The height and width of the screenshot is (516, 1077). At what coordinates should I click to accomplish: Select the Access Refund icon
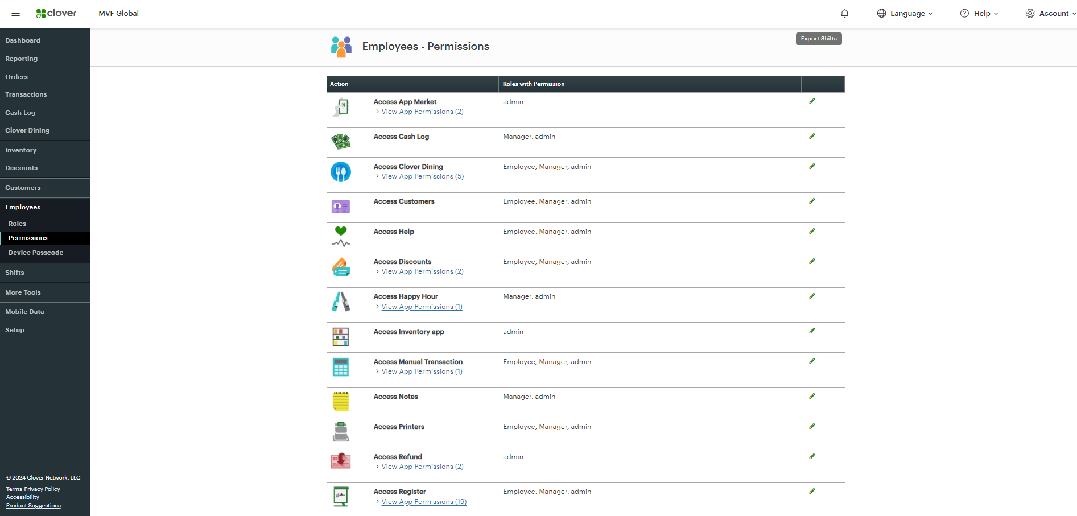[341, 461]
